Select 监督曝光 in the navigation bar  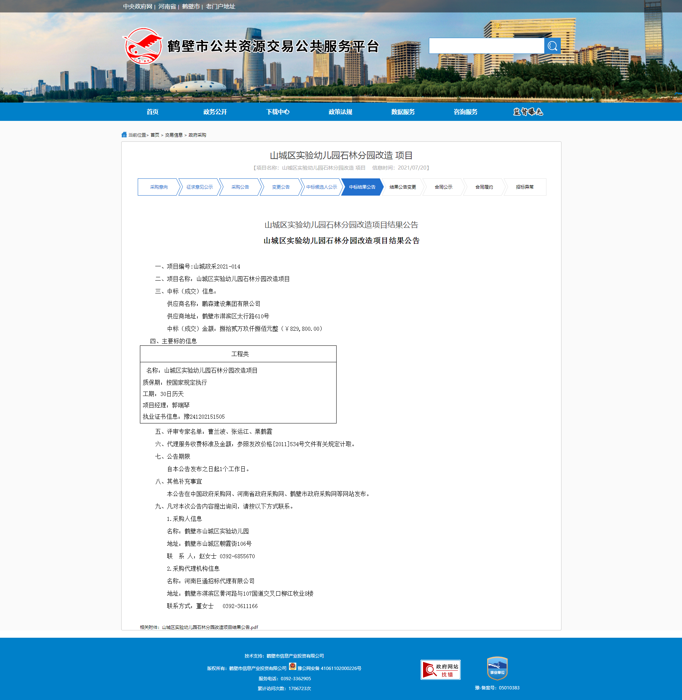[528, 112]
